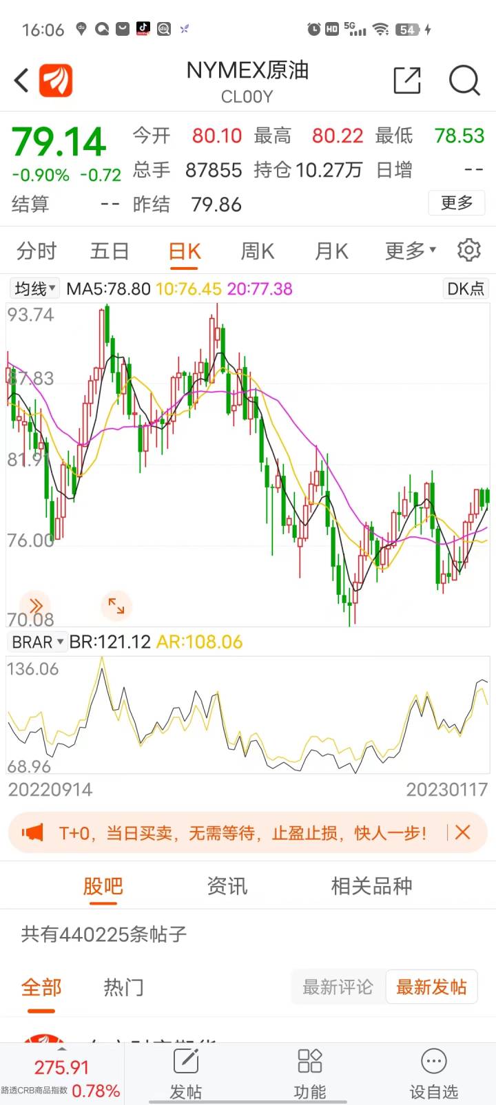The image size is (496, 1105).
Task: Tap the fullscreen expand chart icon
Action: pyautogui.click(x=116, y=606)
